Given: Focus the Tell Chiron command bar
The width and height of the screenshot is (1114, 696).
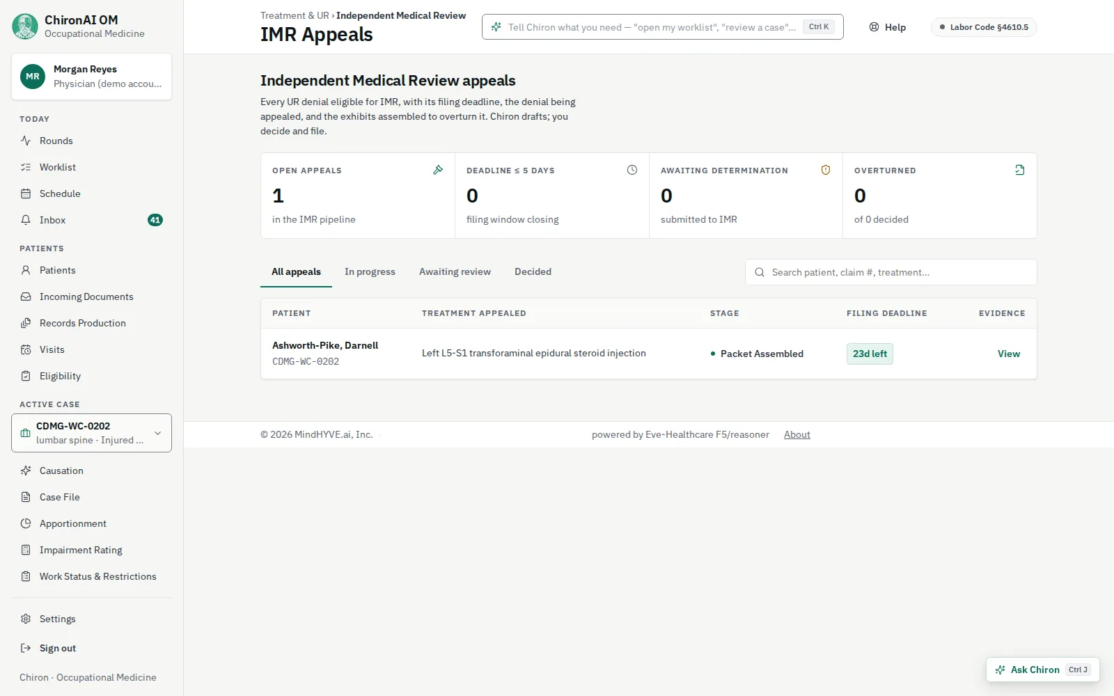Looking at the screenshot, I should 662,27.
